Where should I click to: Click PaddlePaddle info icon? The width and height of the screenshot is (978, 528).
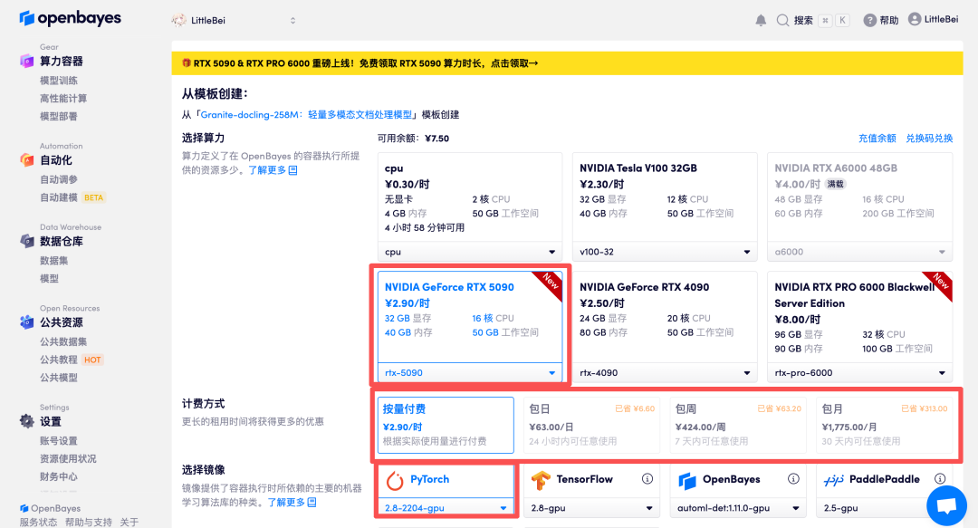pyautogui.click(x=940, y=479)
